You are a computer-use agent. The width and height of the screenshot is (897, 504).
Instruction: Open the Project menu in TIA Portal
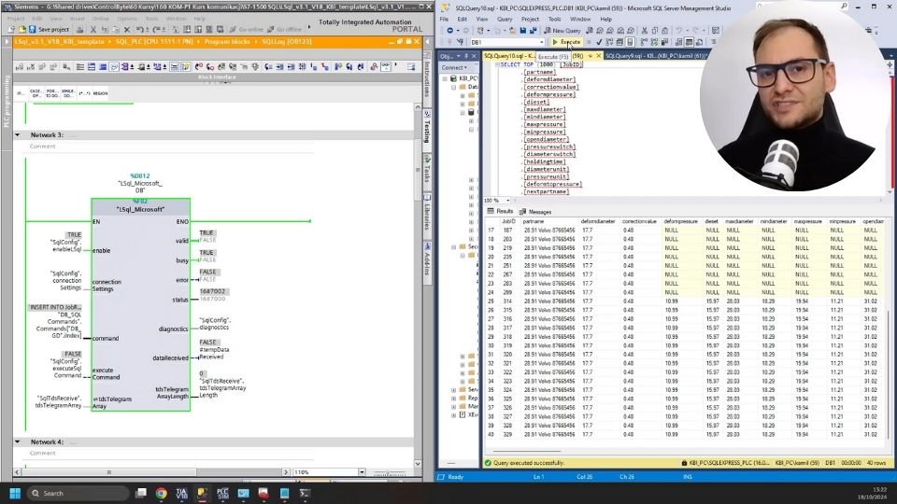(x=16, y=19)
